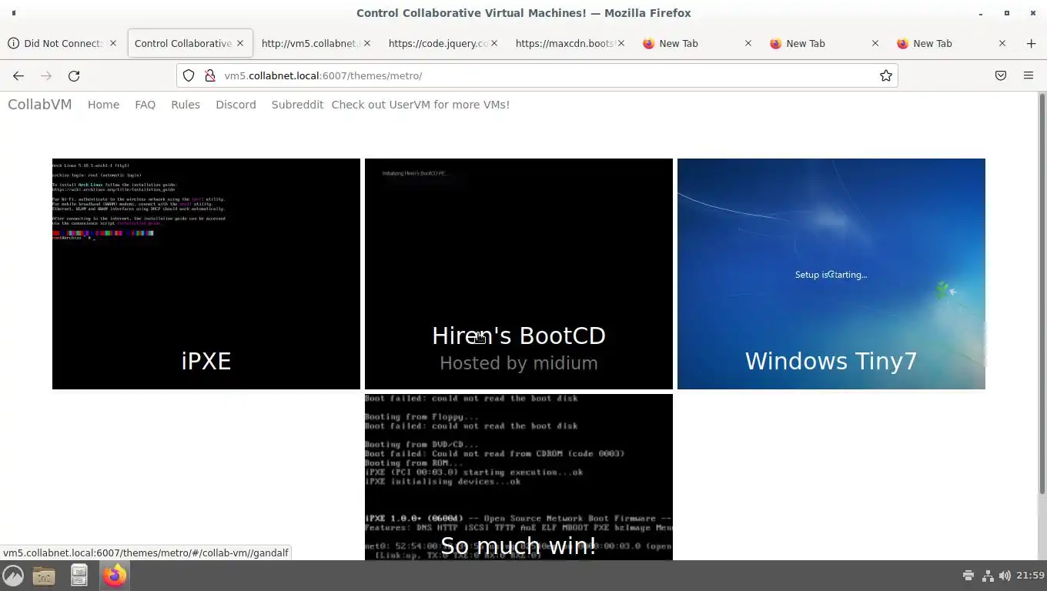Viewport: 1047px width, 591px height.
Task: Open the FAQ navigation link
Action: click(146, 105)
